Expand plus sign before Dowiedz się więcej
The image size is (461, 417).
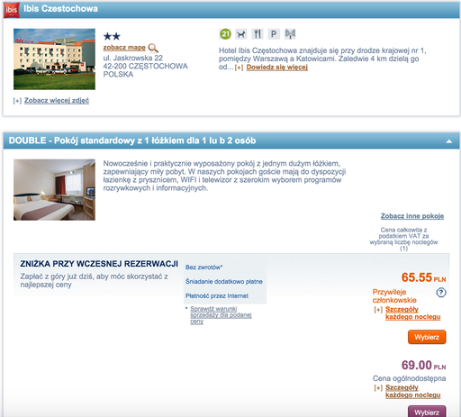click(x=239, y=68)
